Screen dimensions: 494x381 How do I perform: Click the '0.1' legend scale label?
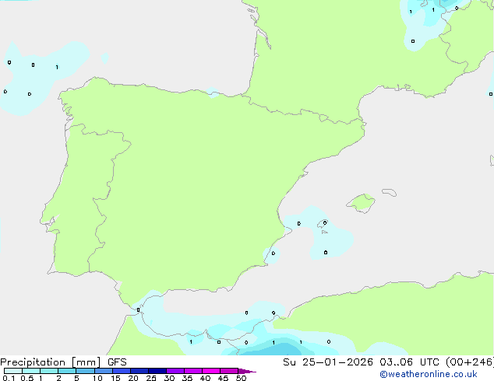click(x=9, y=378)
